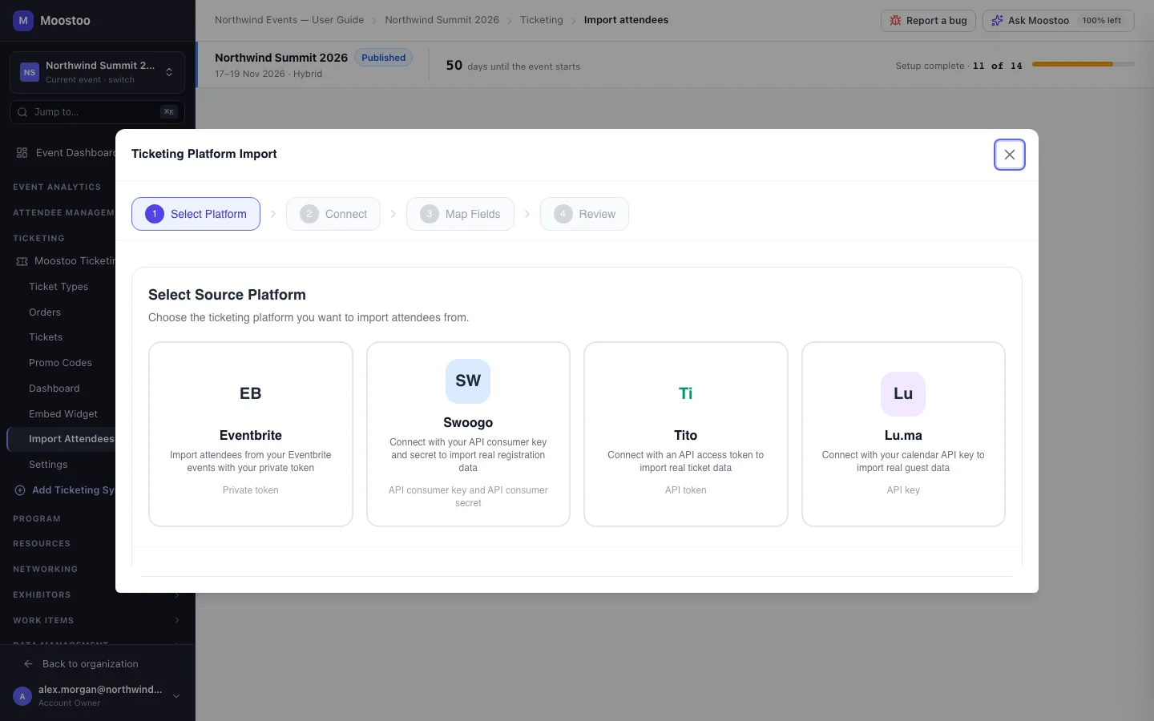Click Back to organization link

pos(90,664)
